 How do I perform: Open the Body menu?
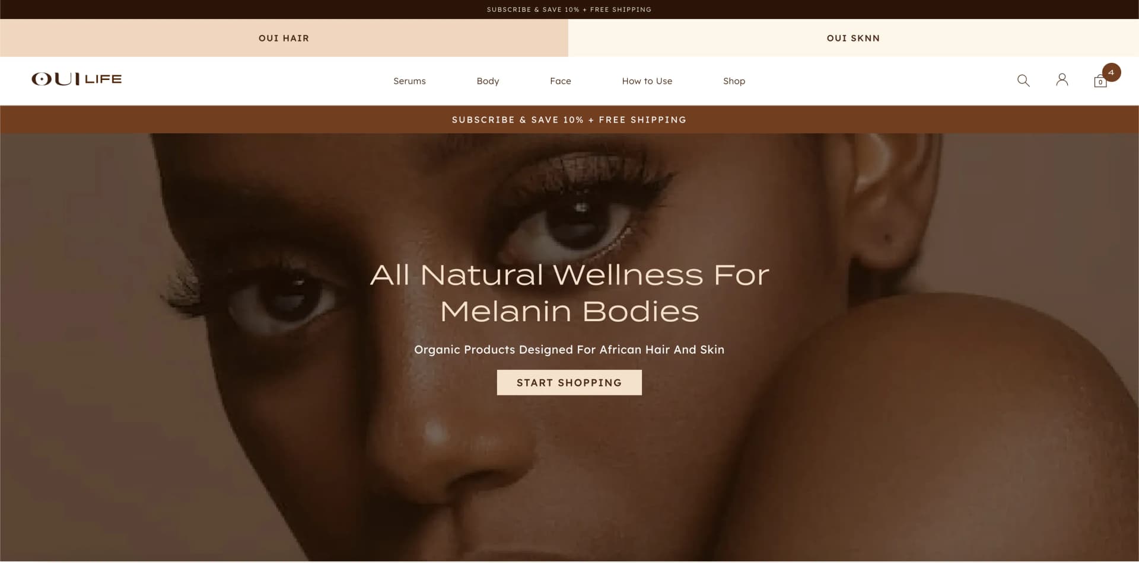click(488, 81)
